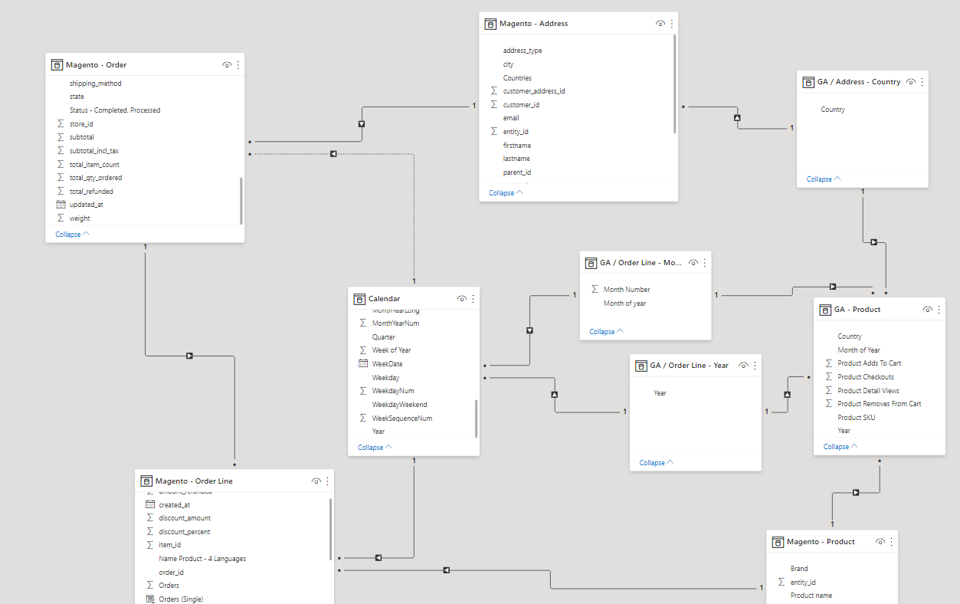Screen dimensions: 960x604
Task: Click the Calendar table scrollbar
Action: click(x=477, y=418)
